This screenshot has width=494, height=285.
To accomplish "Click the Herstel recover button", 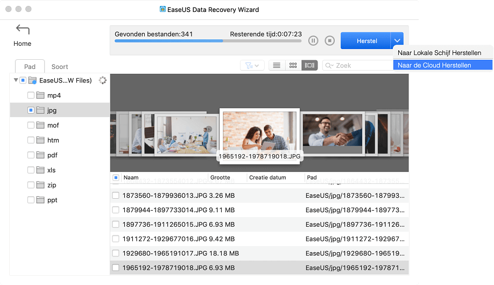I will (366, 40).
